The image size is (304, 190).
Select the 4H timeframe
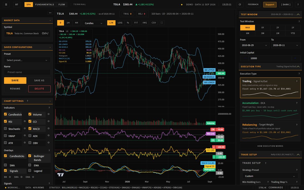pos(77,23)
